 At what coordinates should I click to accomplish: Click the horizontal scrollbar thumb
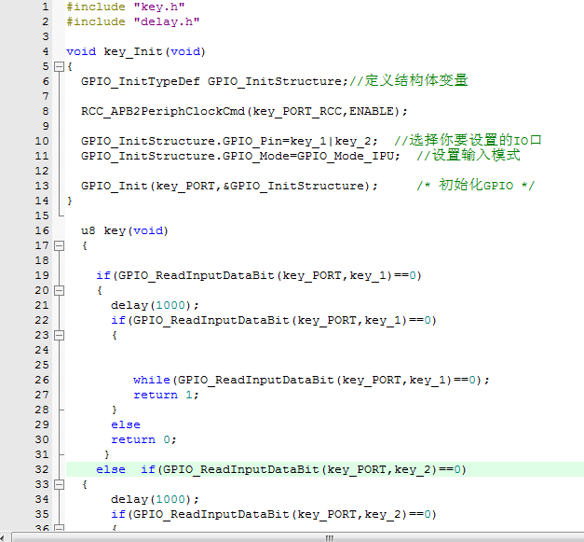[328, 537]
